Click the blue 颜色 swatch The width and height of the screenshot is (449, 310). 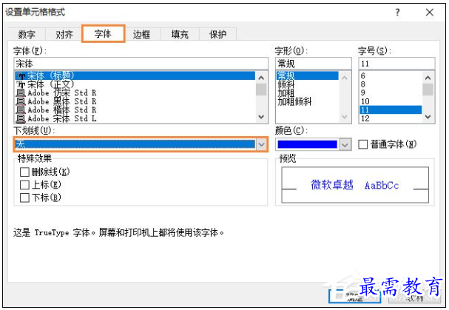tap(307, 144)
